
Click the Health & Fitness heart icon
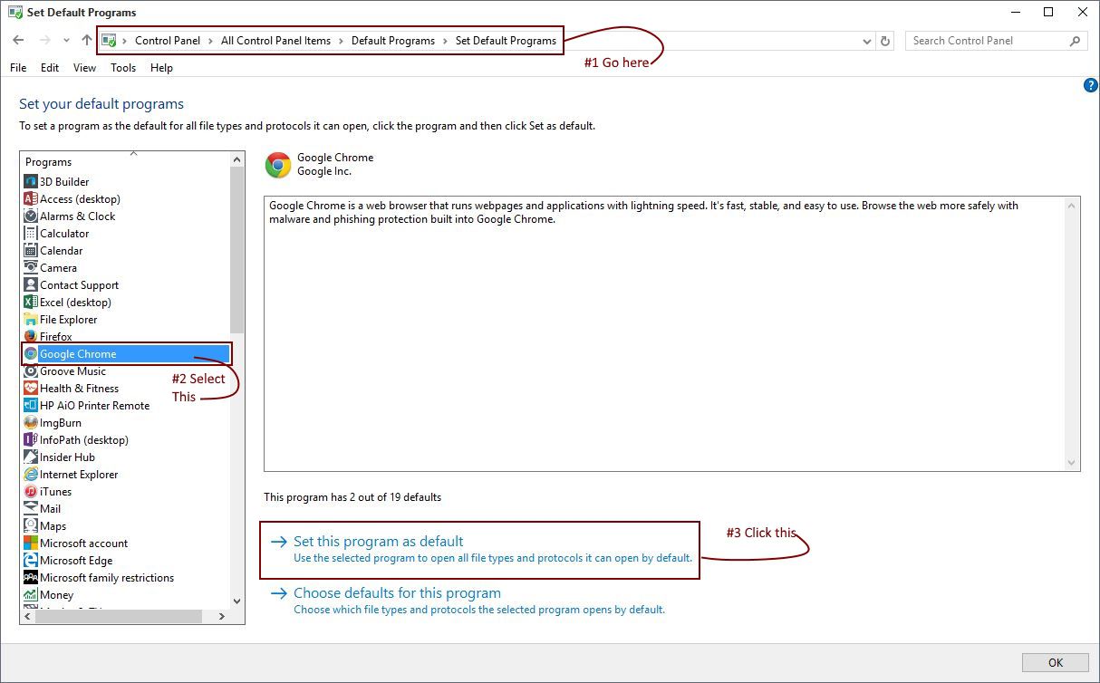31,388
